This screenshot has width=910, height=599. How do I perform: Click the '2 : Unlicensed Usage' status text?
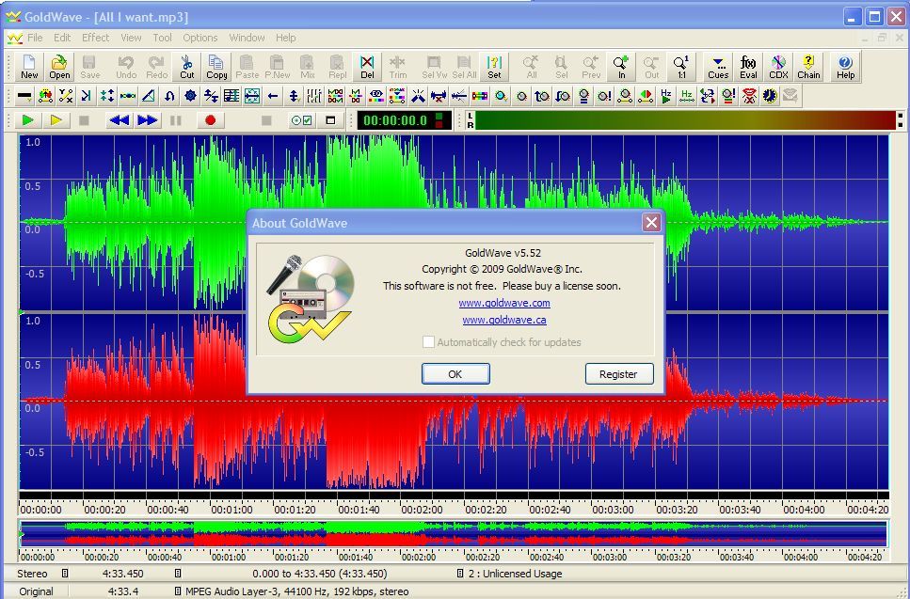tap(516, 574)
